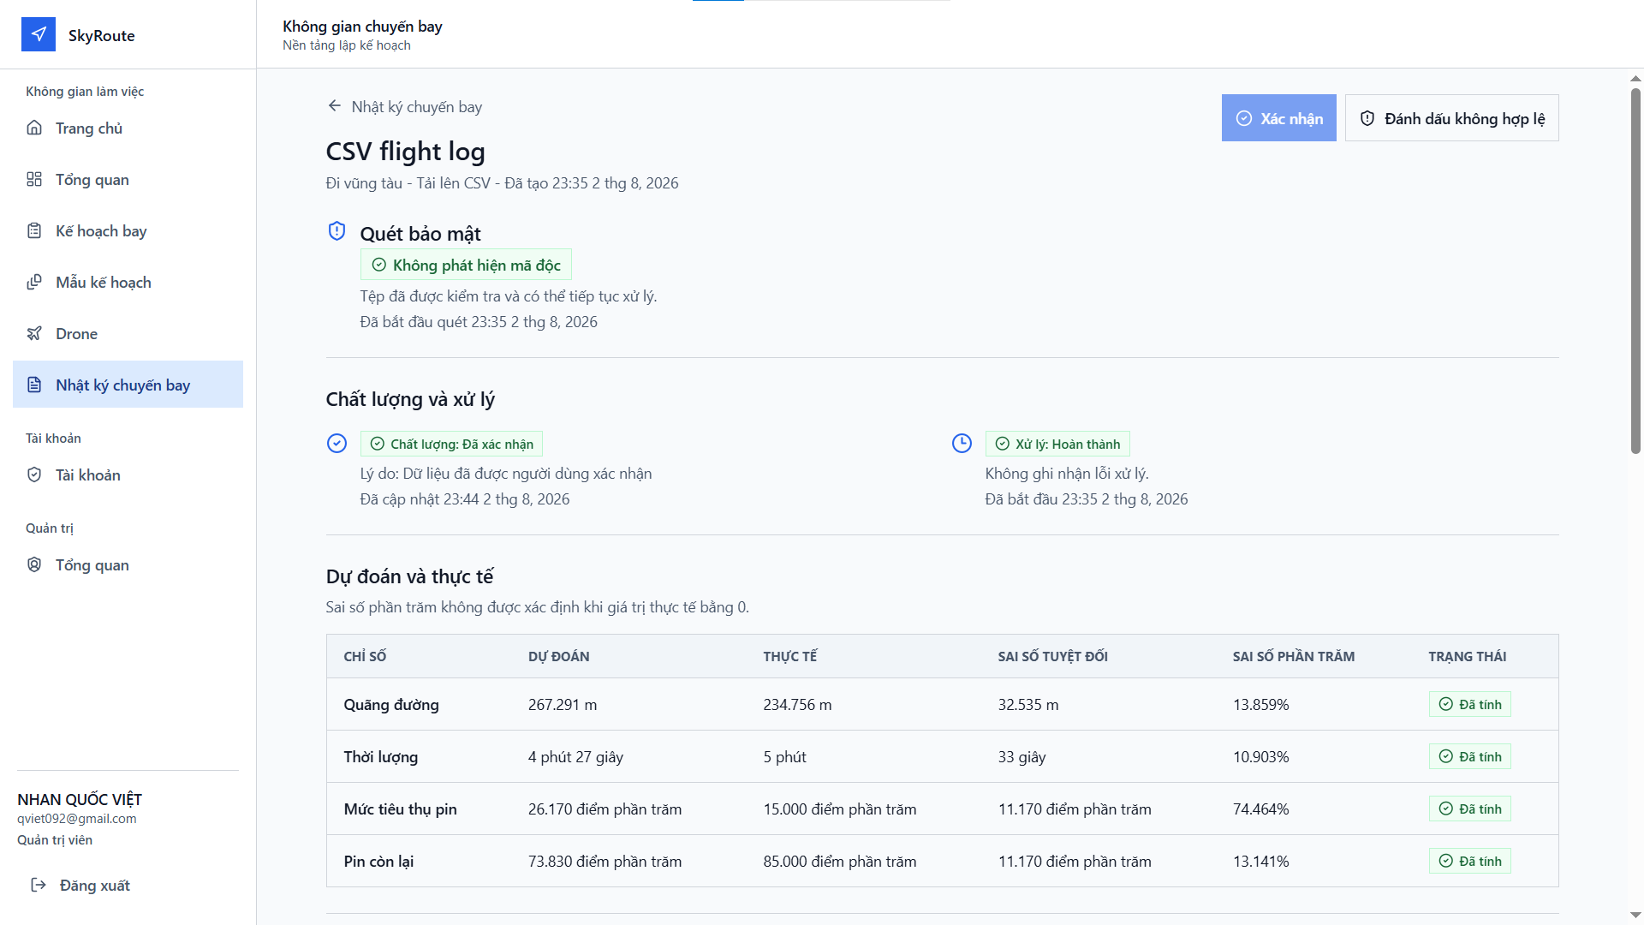Open Trang chủ in the sidebar
The height and width of the screenshot is (925, 1644).
click(x=128, y=128)
